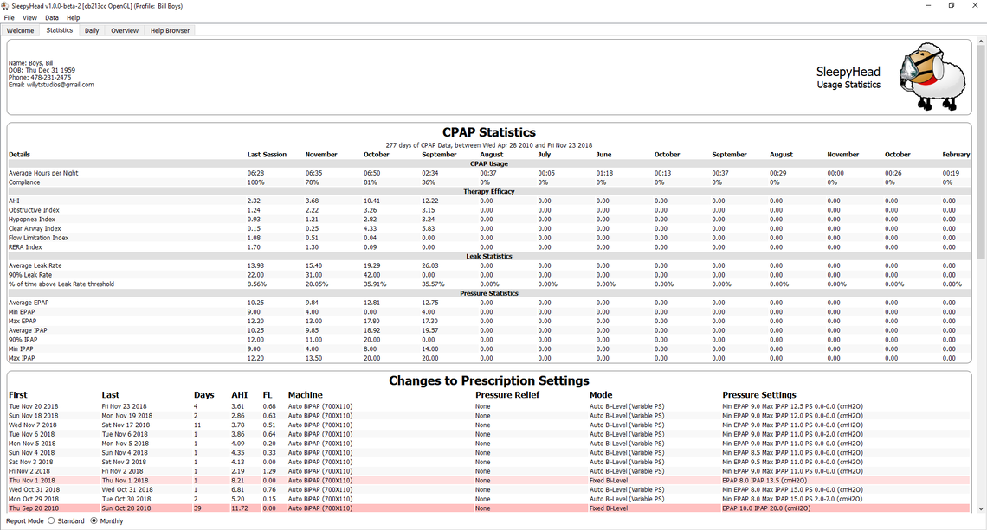The image size is (987, 530).
Task: Click the 'Leak Statistics' section header
Action: pos(489,257)
